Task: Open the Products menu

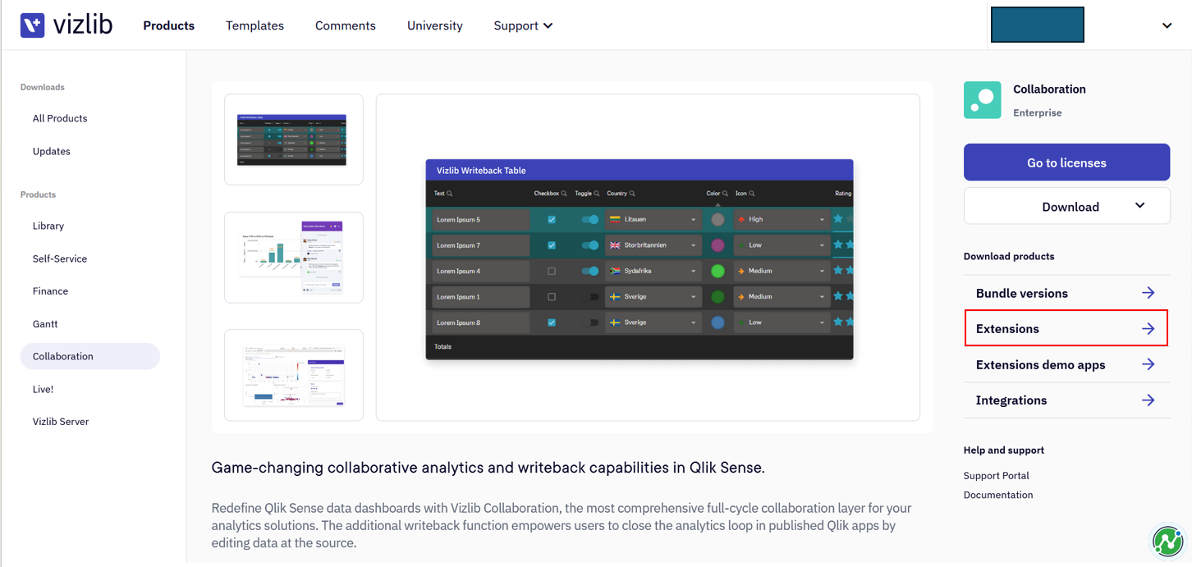Action: (x=169, y=25)
